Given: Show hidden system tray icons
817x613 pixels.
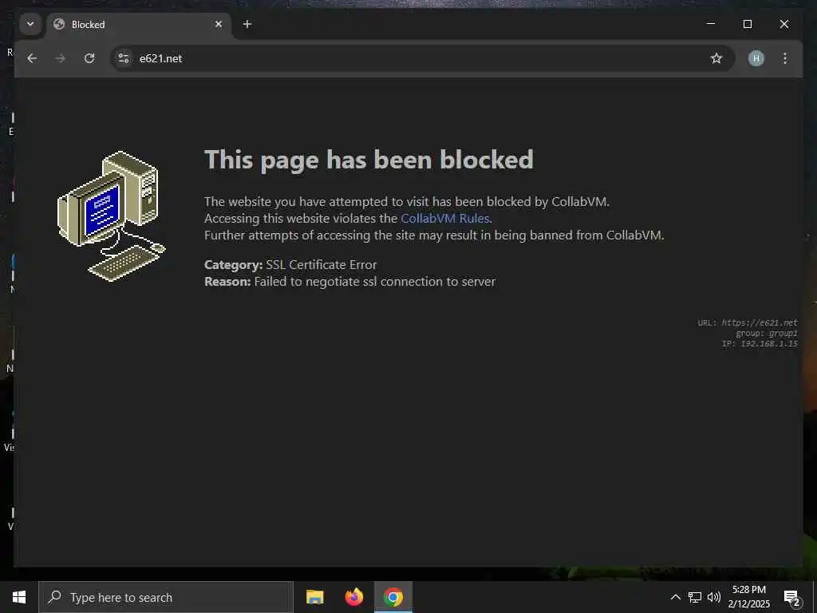Looking at the screenshot, I should 675,597.
